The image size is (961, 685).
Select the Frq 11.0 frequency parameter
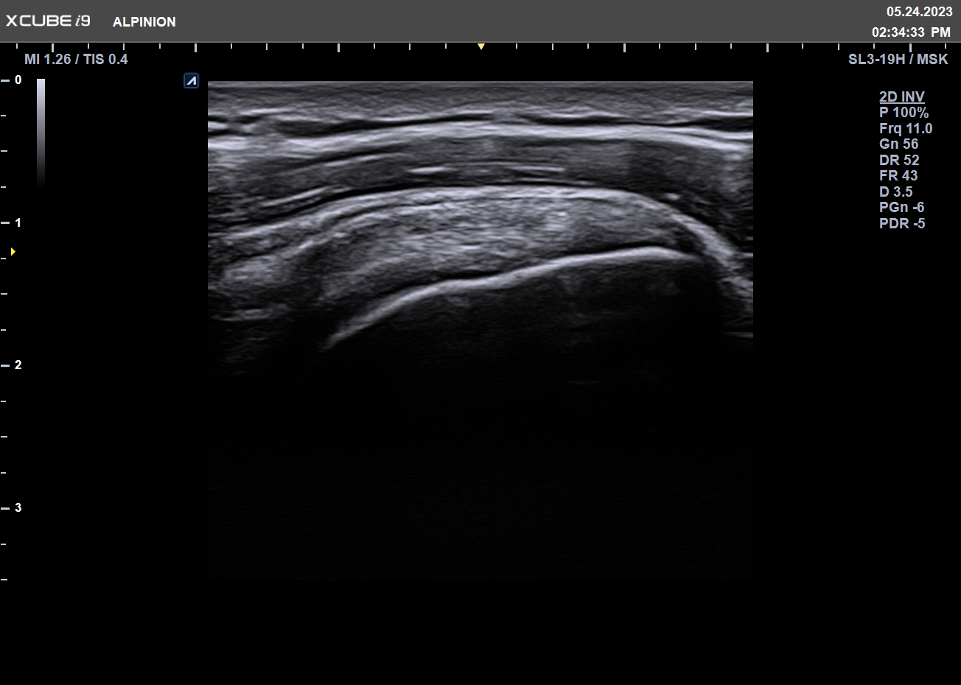coord(906,128)
